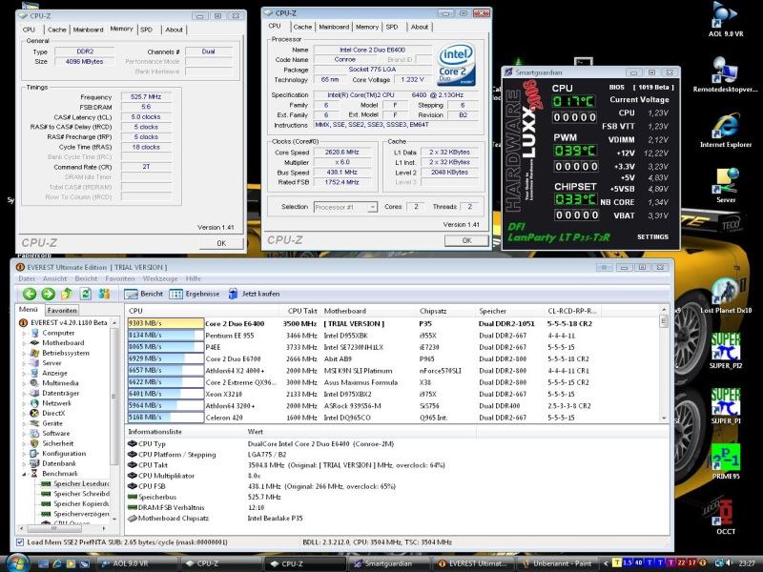Click EVEREST forward arrow toolbar icon
This screenshot has width=763, height=572.
(49, 294)
